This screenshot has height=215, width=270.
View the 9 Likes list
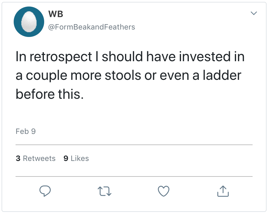click(x=76, y=158)
